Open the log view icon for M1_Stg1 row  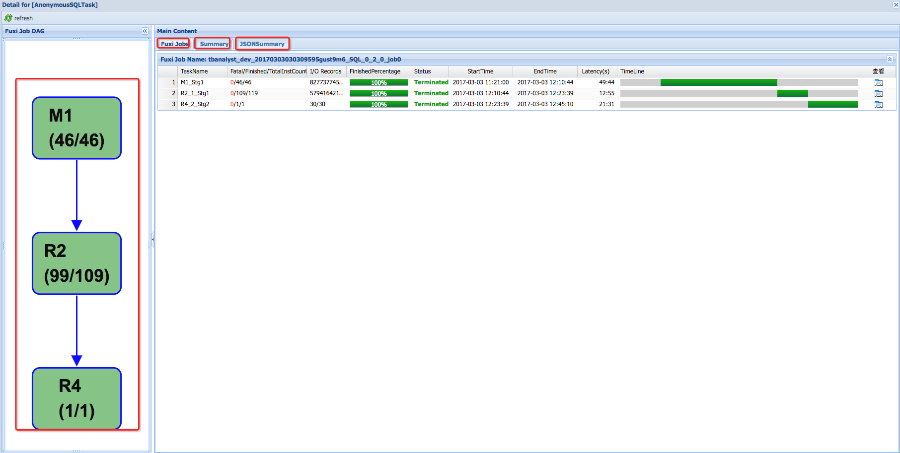point(878,82)
